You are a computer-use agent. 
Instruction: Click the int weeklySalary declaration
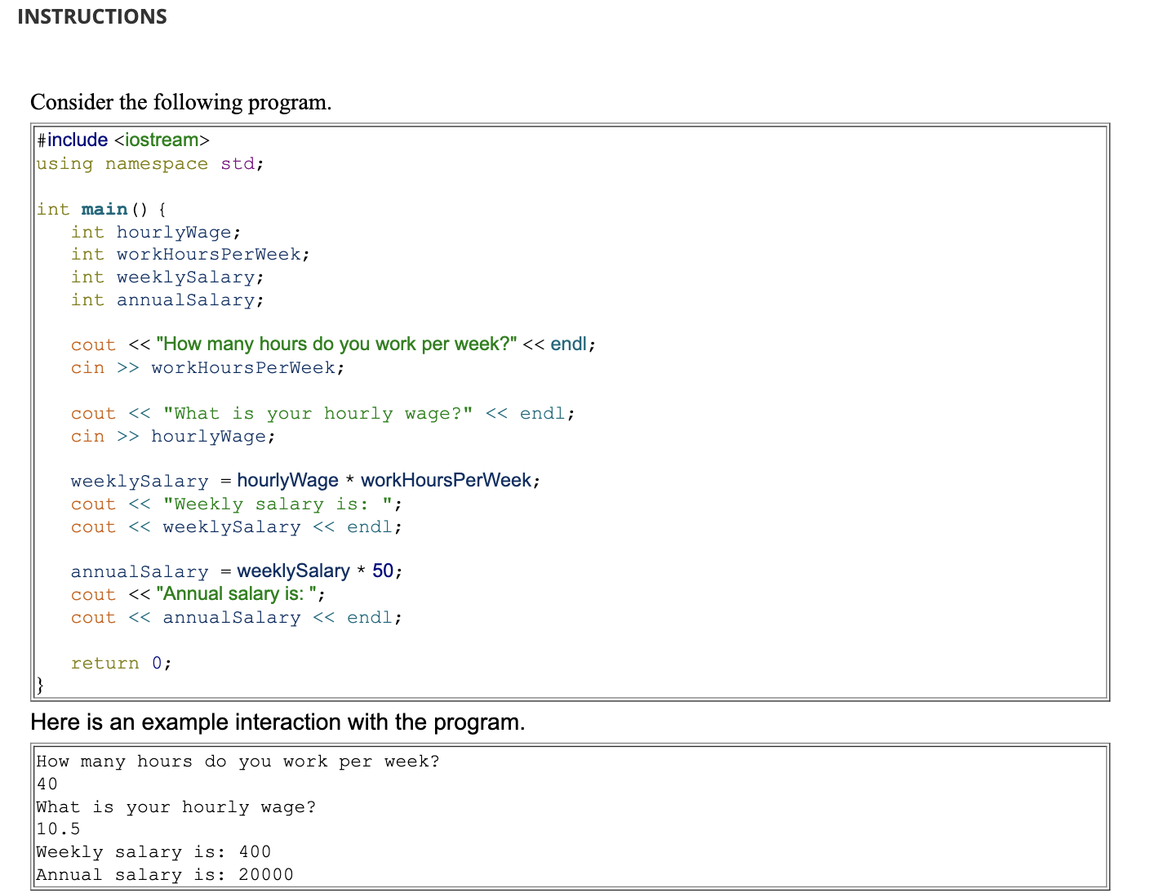click(x=167, y=277)
